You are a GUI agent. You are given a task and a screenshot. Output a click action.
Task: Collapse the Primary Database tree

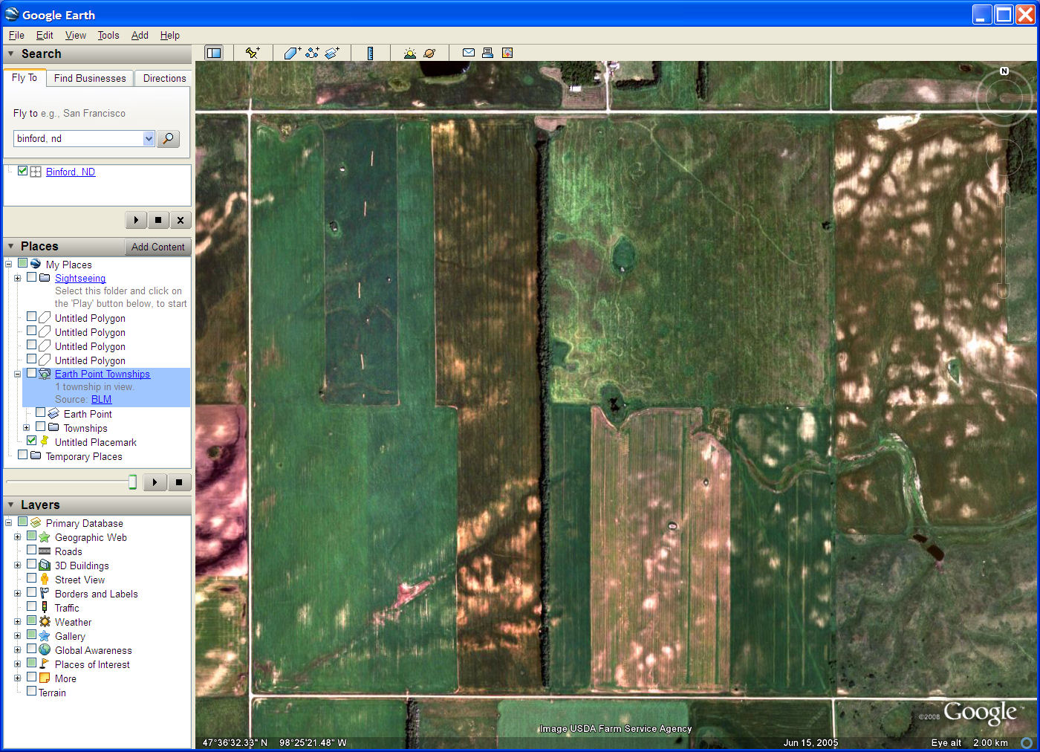pos(8,522)
